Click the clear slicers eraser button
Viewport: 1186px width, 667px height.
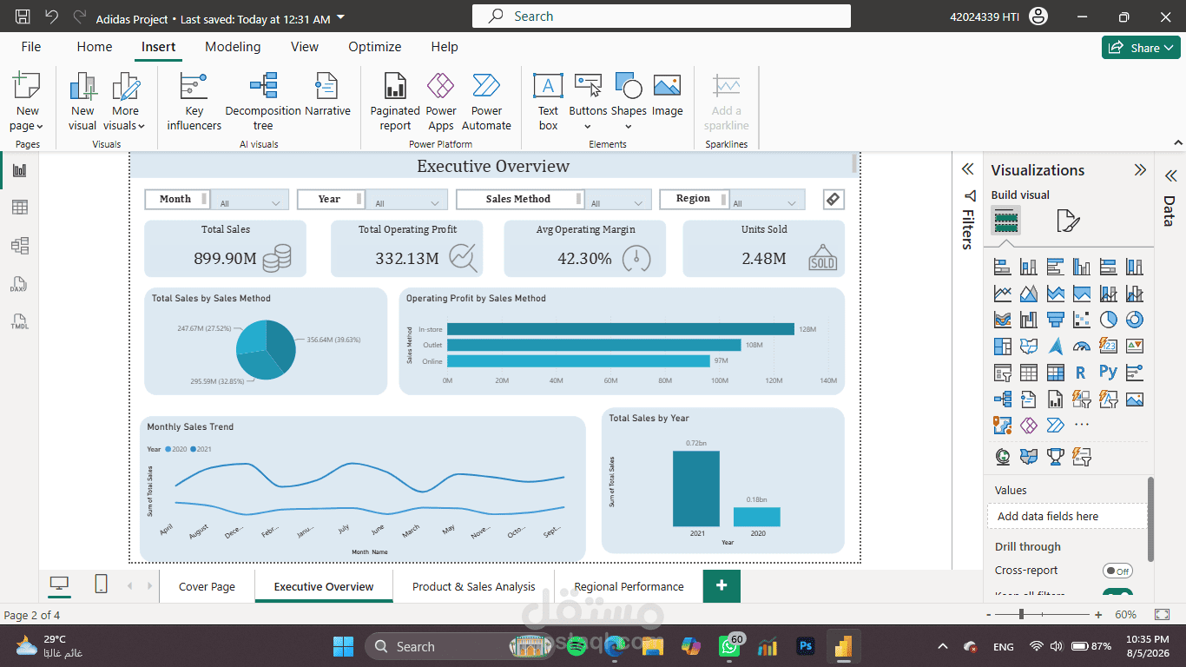[833, 199]
